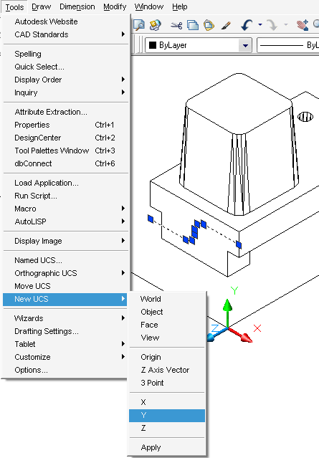Choose dbConnect menu item

[x=65, y=163]
